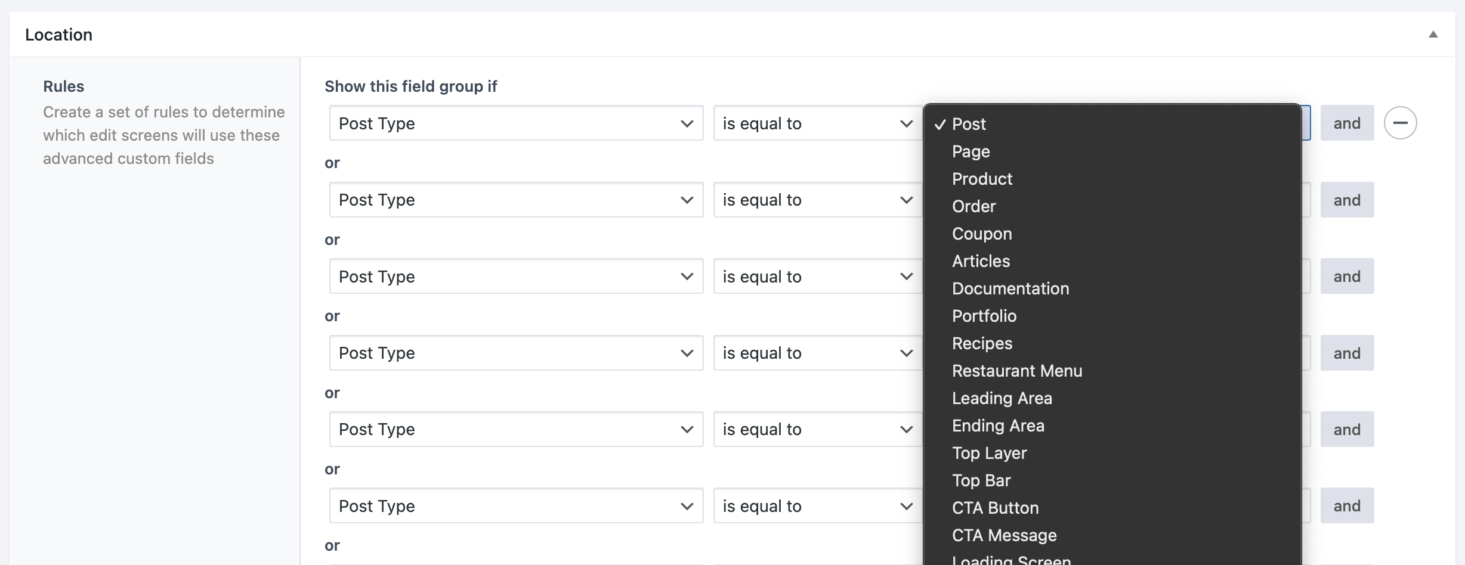Screen dimensions: 1465x565
Task: Collapse the Location panel using the triangle icon
Action: coord(1434,35)
